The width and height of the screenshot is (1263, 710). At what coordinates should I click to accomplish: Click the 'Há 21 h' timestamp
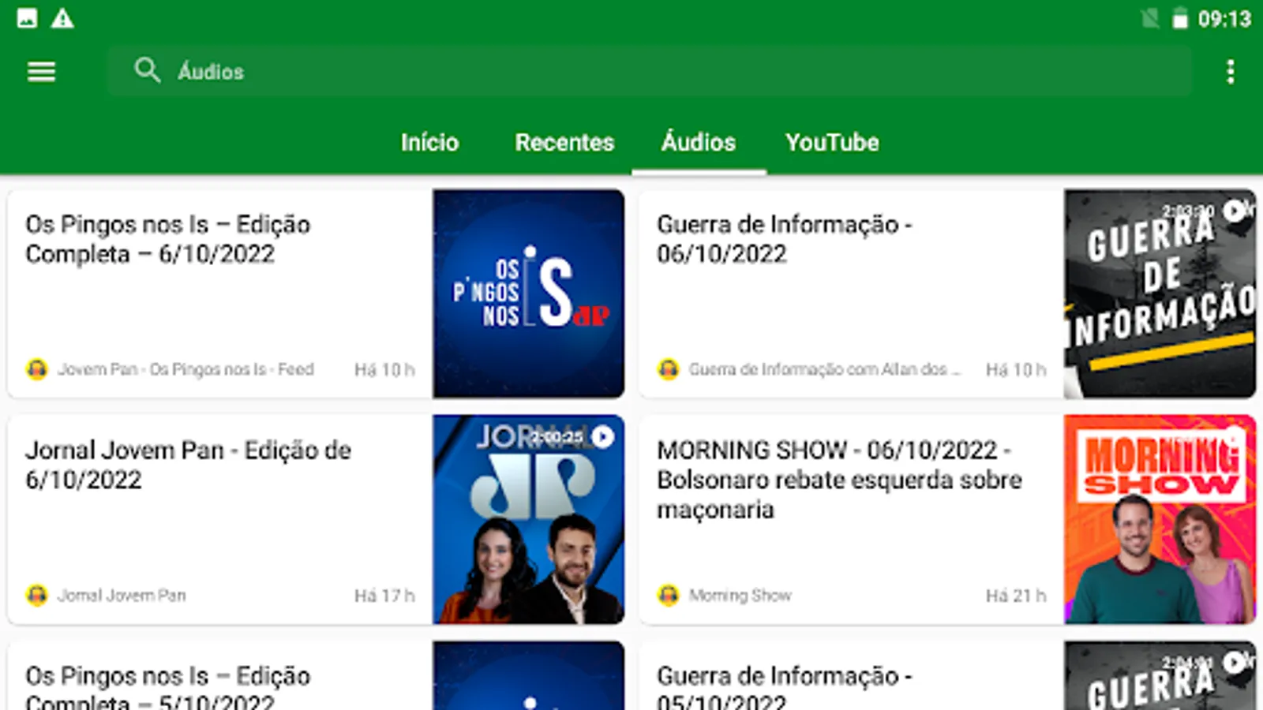(1016, 595)
